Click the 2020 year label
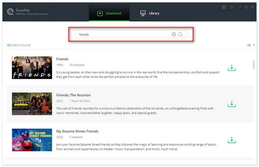 (60, 137)
